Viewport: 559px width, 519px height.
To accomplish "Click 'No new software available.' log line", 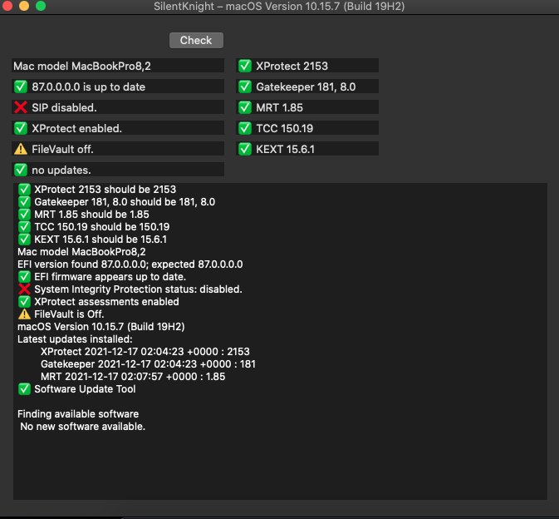I will pos(83,427).
